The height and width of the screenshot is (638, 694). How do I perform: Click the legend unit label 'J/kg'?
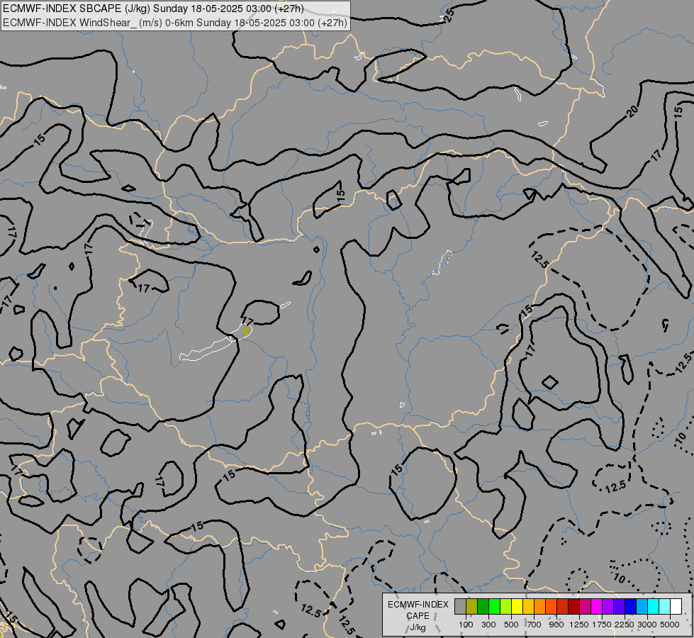(x=418, y=627)
